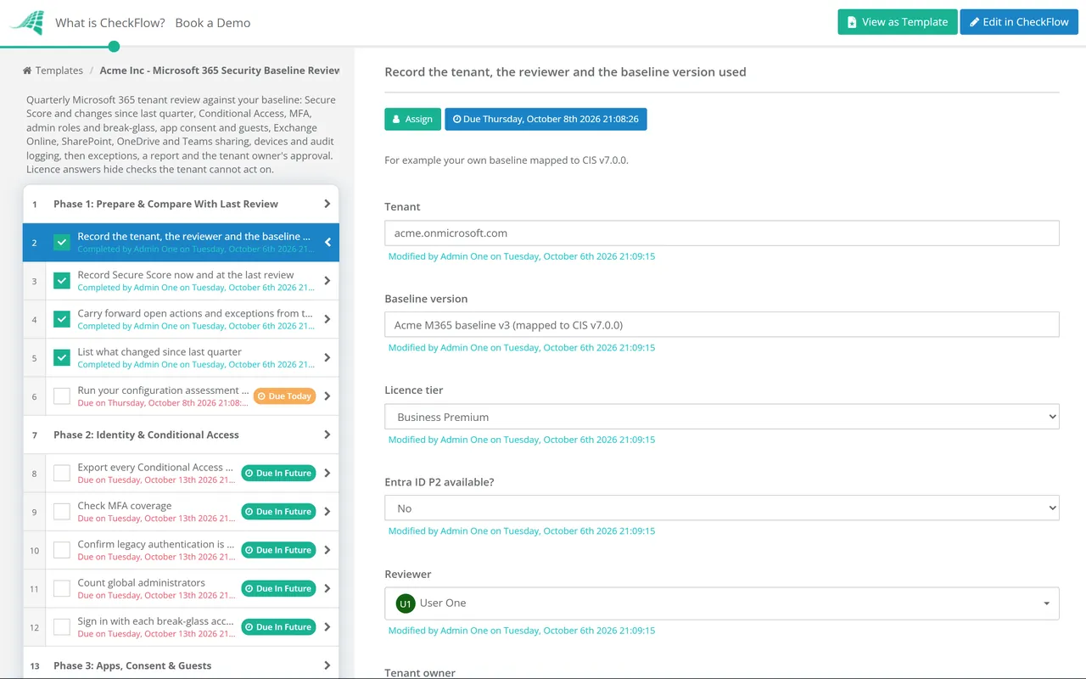Collapse the selected Record the tenant step chevron
1086x679 pixels.
[x=327, y=243]
